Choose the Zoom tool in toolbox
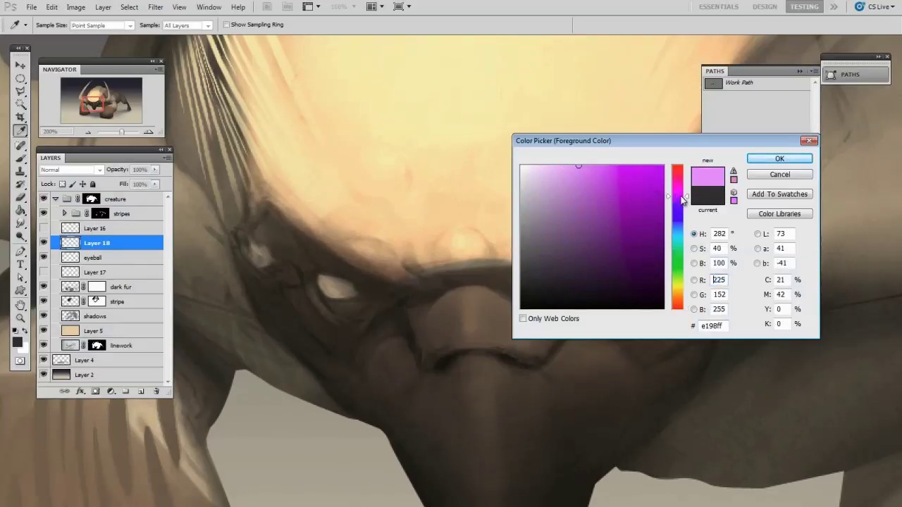902x507 pixels. tap(20, 318)
